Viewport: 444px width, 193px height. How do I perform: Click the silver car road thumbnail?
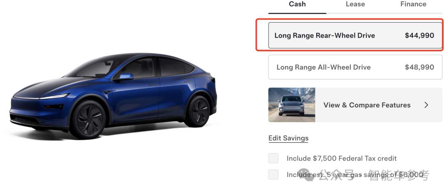(291, 105)
